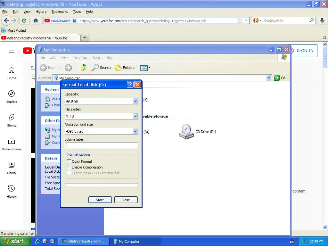
Task: Expand the My Computer address bar dropdown
Action: pyautogui.click(x=269, y=78)
